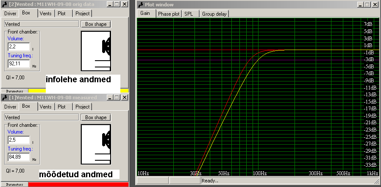
Task: Close the Plot window
Action: [375, 4]
